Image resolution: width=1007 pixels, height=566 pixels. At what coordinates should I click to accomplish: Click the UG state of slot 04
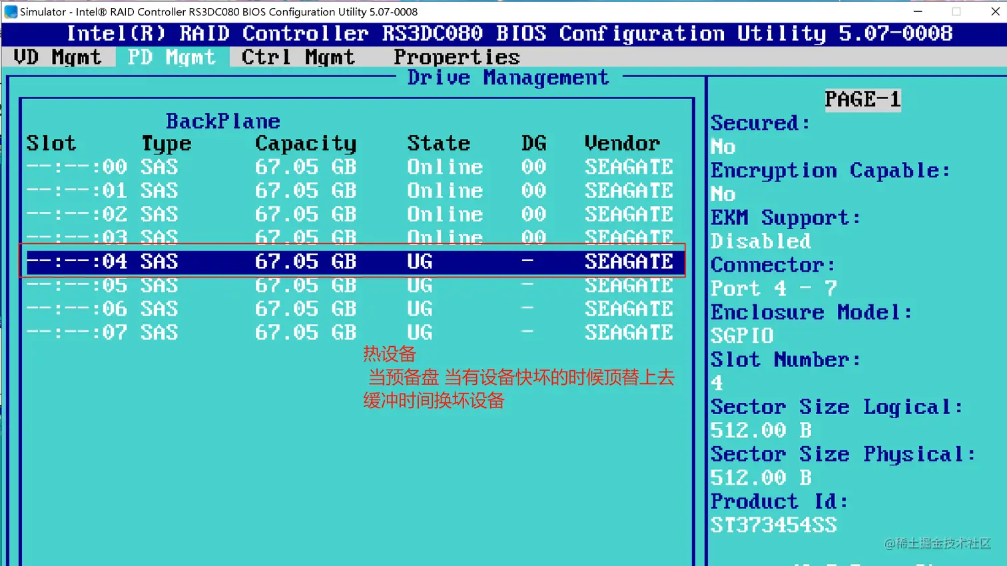pyautogui.click(x=420, y=261)
